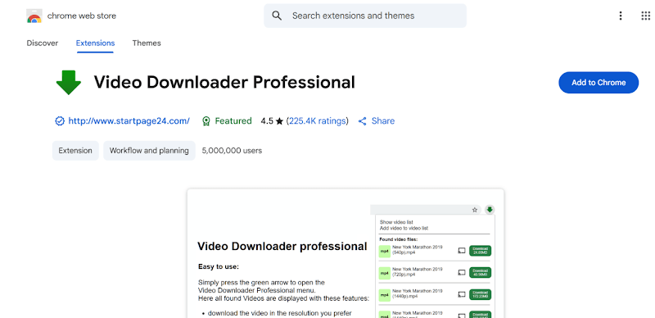Image resolution: width=655 pixels, height=318 pixels.
Task: Click the verified publisher badge icon
Action: click(x=60, y=121)
